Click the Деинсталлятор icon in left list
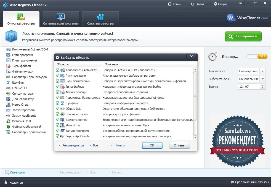 8,99
